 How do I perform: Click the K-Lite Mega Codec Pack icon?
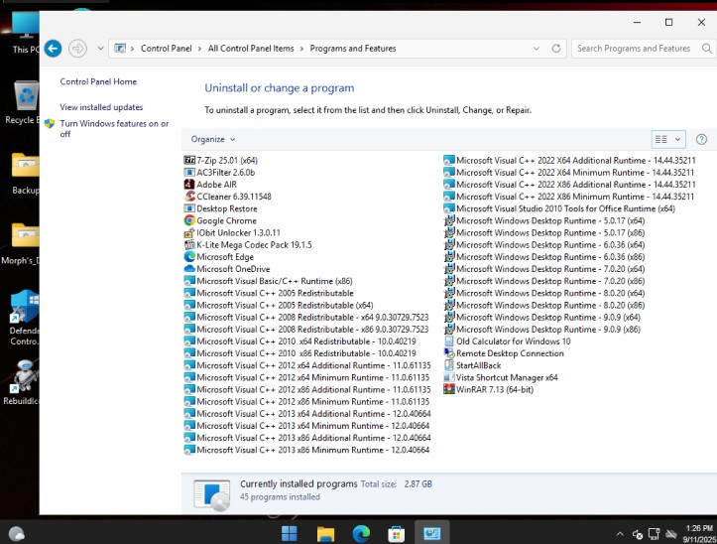[189, 244]
